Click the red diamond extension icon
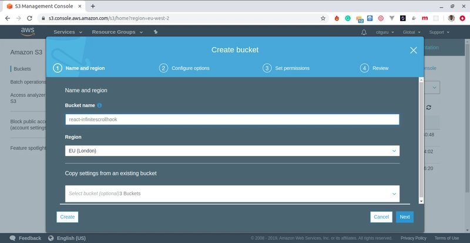470x243 pixels. point(381,18)
